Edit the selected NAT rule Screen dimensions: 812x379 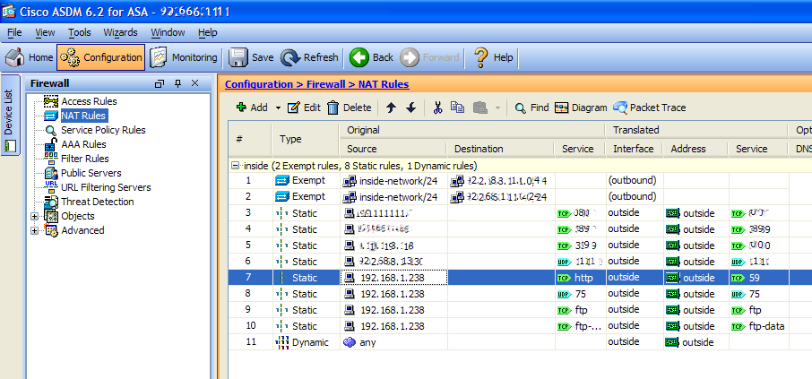coord(304,108)
